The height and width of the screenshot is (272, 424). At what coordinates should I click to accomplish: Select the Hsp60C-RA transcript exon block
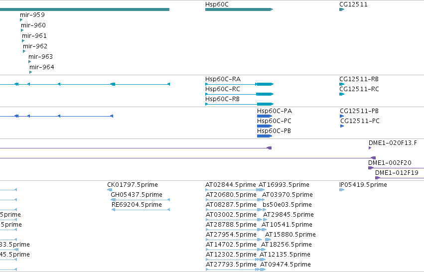(265, 84)
